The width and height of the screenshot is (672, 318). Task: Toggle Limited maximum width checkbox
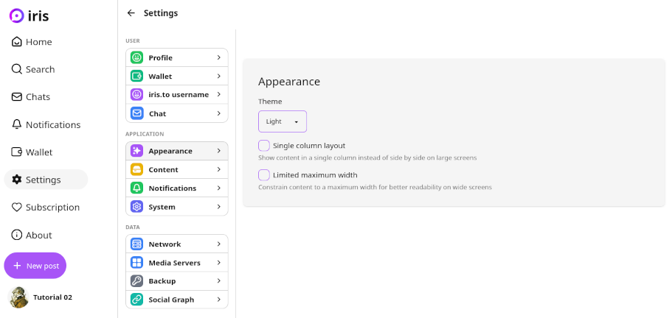point(264,175)
